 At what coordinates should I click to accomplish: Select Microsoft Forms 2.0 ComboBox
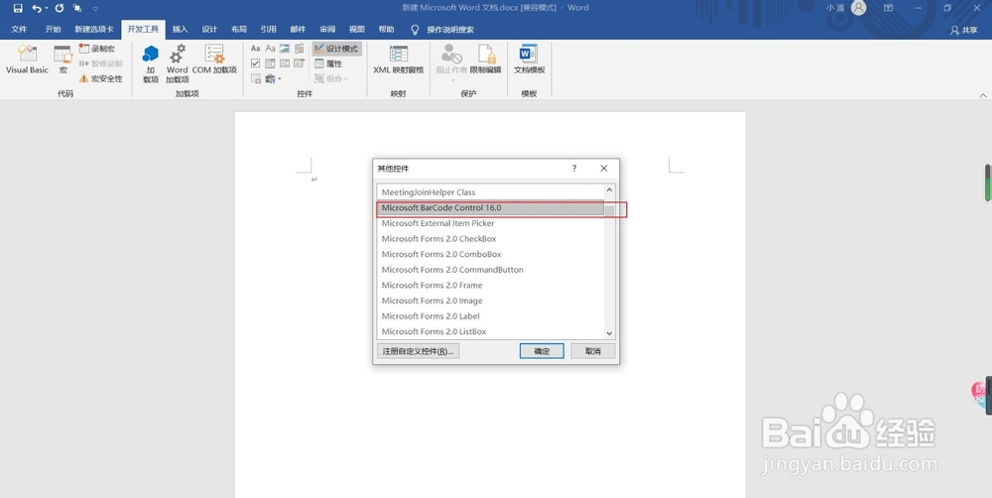[490, 254]
